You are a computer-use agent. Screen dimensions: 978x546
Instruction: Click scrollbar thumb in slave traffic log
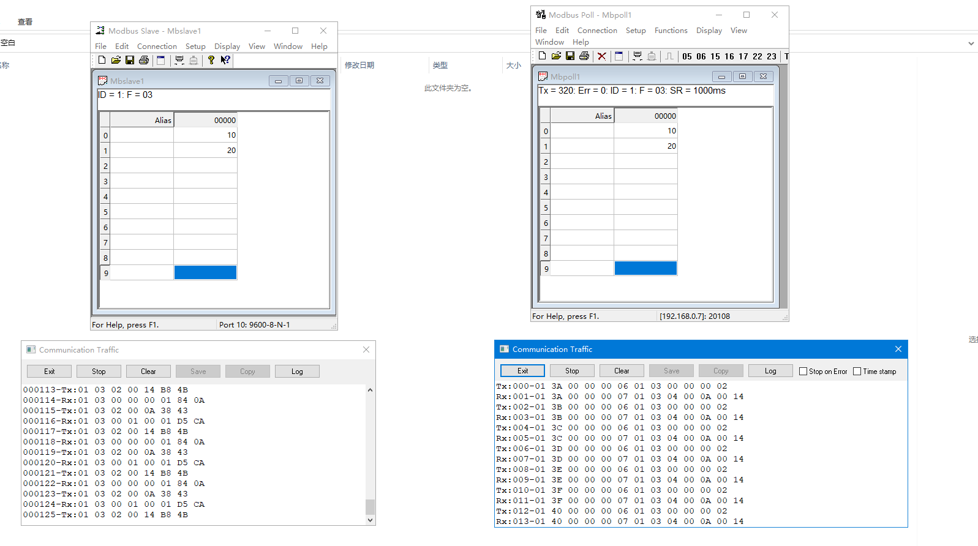[370, 507]
